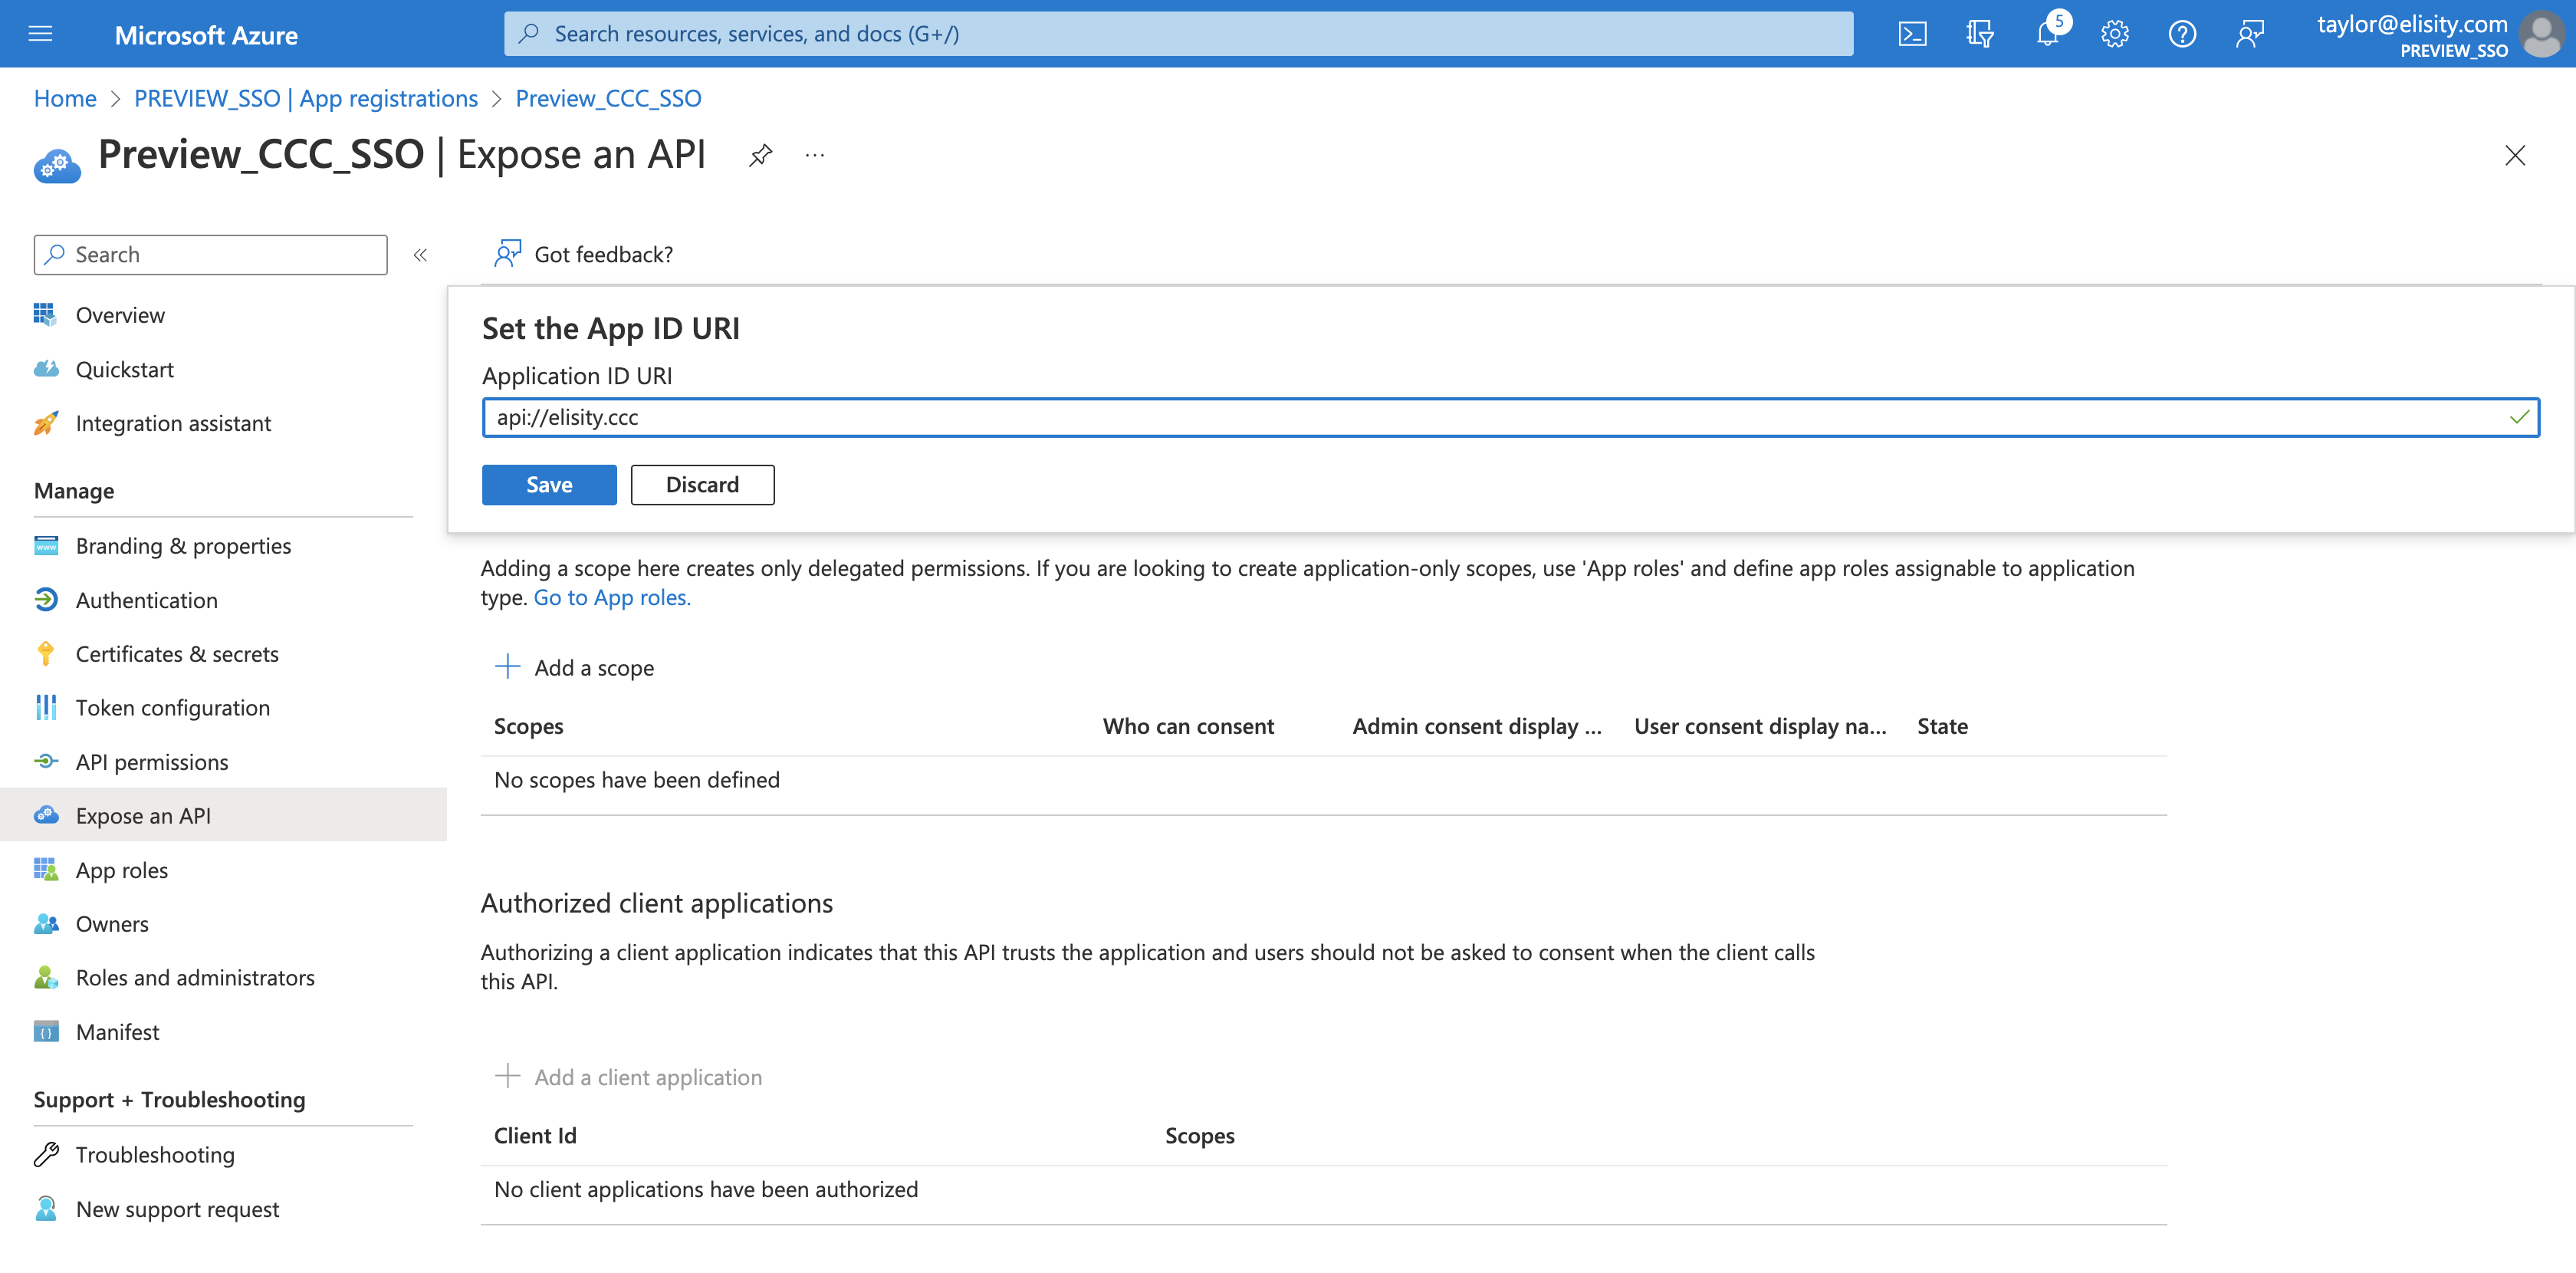2576x1273 pixels.
Task: Open PREVIEW_SSO App registrations breadcrumb
Action: pyautogui.click(x=306, y=98)
